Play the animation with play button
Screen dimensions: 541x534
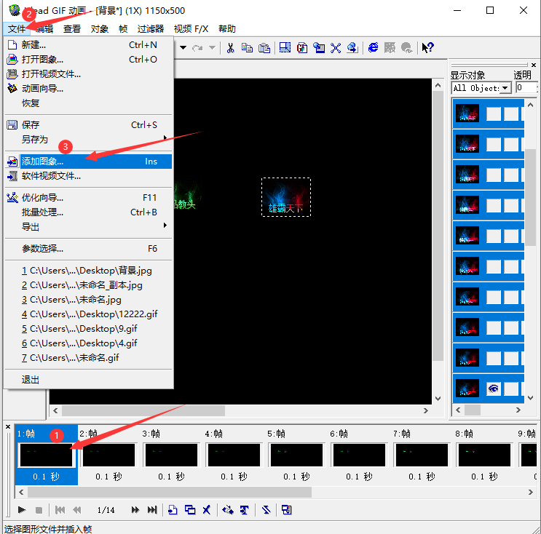coord(22,509)
